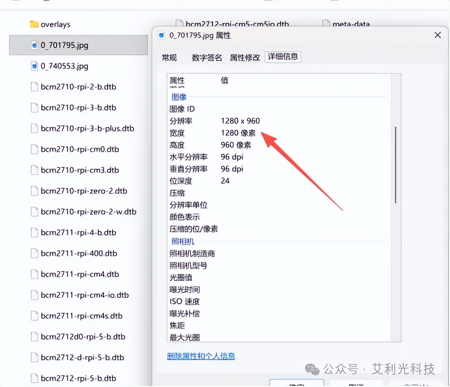
Task: Select the 水平分辨率 property row
Action: point(278,157)
